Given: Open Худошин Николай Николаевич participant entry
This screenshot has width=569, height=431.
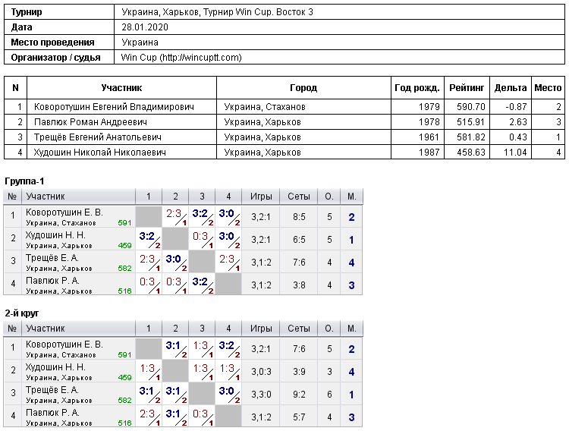Looking at the screenshot, I should (100, 152).
